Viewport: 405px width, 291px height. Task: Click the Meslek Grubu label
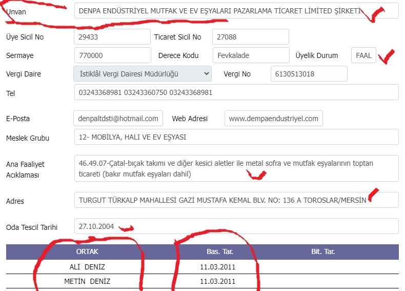(x=28, y=138)
